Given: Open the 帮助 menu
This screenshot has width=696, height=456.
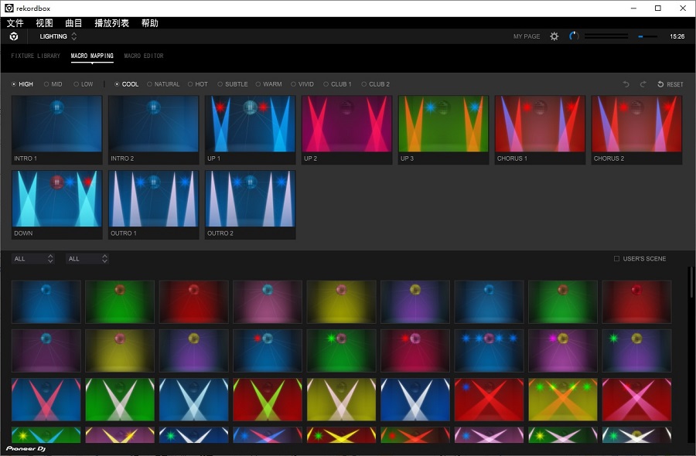Looking at the screenshot, I should pyautogui.click(x=149, y=23).
